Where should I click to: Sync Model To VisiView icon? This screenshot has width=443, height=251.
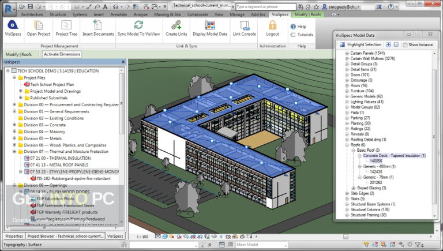[138, 25]
